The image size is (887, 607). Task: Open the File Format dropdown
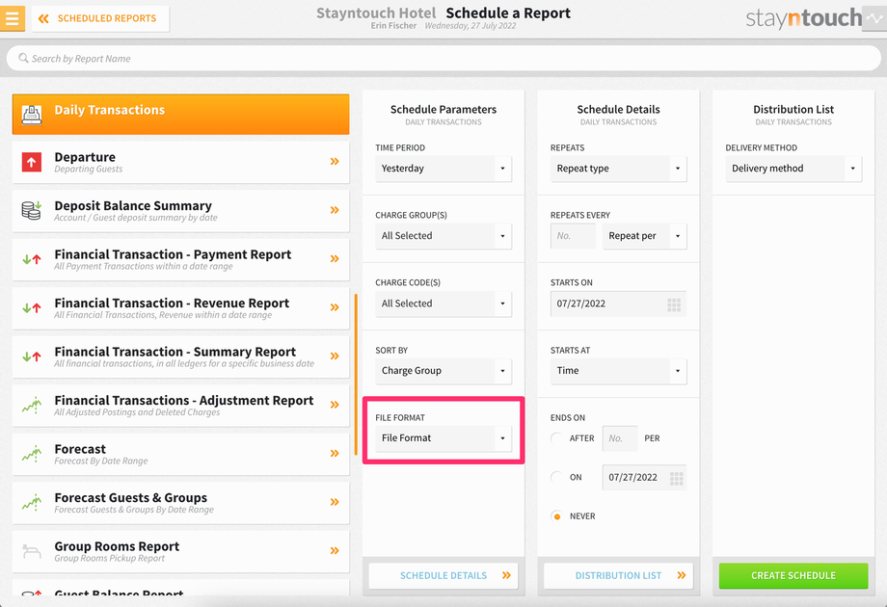coord(443,438)
